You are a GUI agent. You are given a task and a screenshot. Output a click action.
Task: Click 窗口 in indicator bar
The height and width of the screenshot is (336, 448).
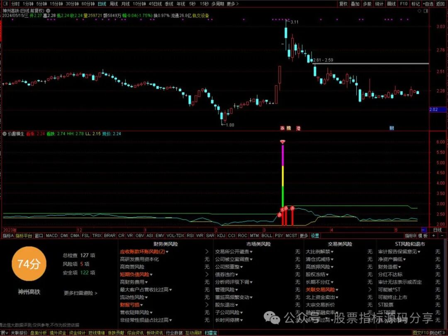[39, 235]
